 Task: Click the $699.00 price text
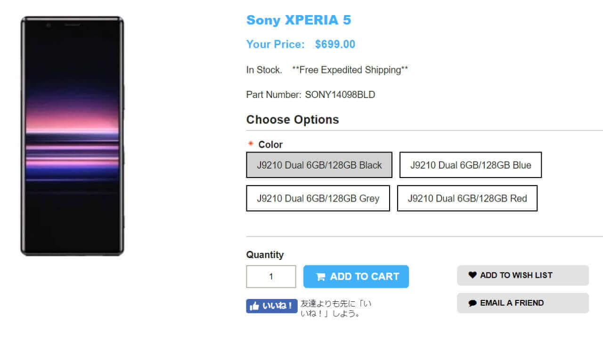(335, 44)
